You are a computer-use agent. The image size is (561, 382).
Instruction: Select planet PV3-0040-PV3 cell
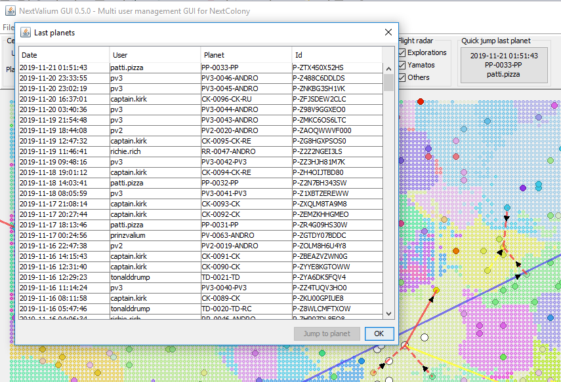coord(246,288)
